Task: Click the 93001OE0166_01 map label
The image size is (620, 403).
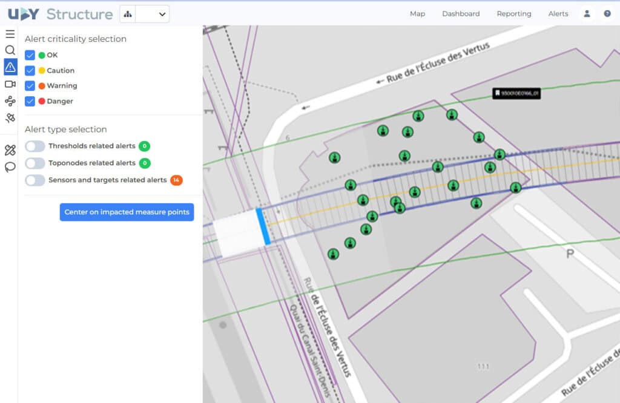Action: (x=516, y=93)
